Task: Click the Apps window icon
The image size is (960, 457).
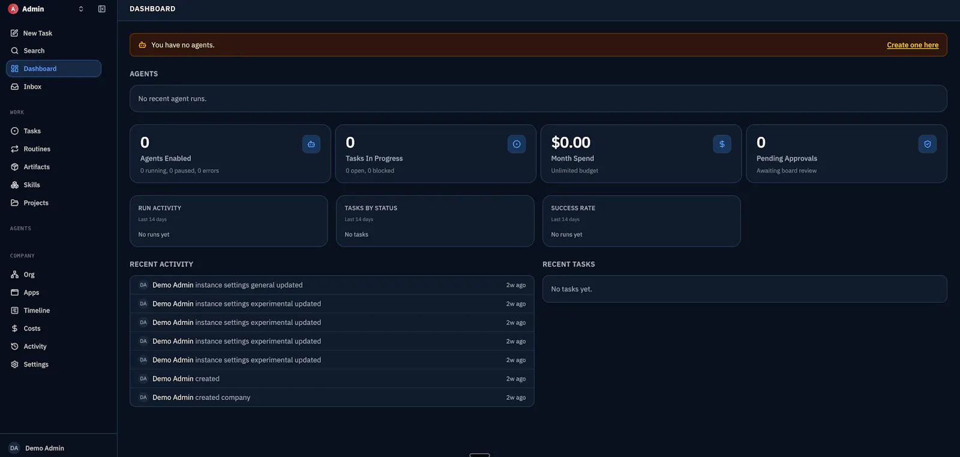Action: 14,293
